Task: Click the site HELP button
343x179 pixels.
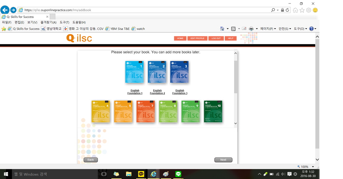Action: point(230,39)
